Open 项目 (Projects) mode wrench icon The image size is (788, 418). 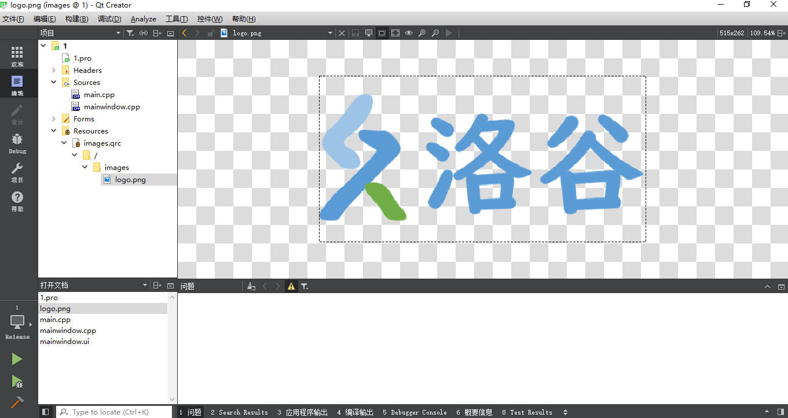pos(17,172)
